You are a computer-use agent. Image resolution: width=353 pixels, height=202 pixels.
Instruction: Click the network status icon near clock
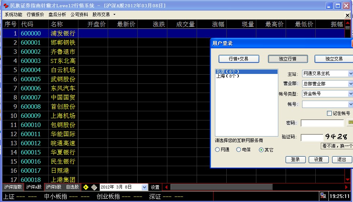coord(323,196)
